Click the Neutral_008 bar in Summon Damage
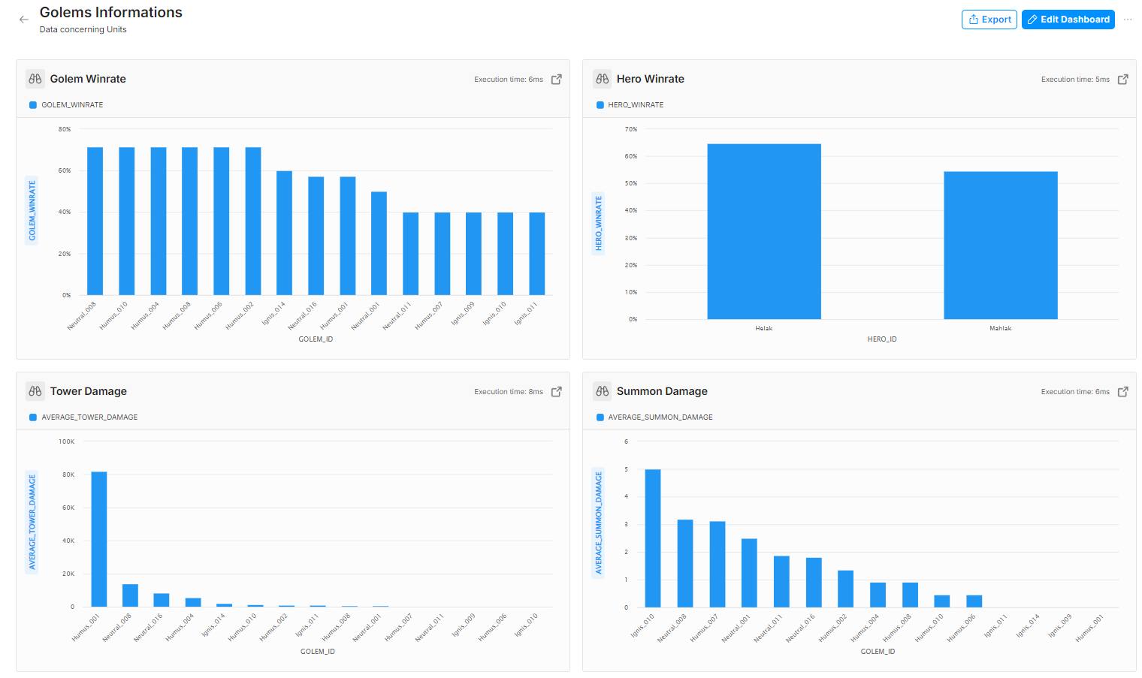Viewport: 1142px width, 678px height. click(x=685, y=563)
